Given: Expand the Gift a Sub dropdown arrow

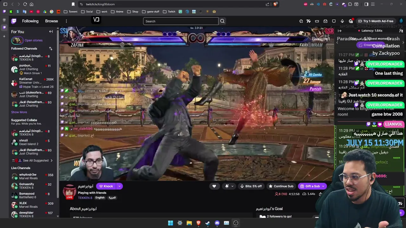Looking at the screenshot, I should coord(323,186).
